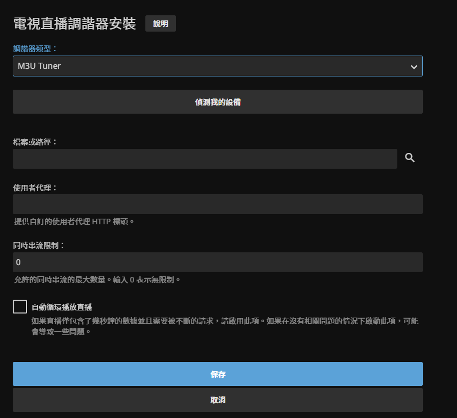Click the 檔案或路徑 input field

(x=204, y=159)
